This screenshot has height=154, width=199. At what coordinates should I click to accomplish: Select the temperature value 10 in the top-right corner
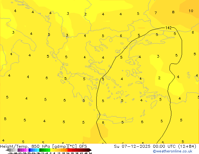point(191,11)
